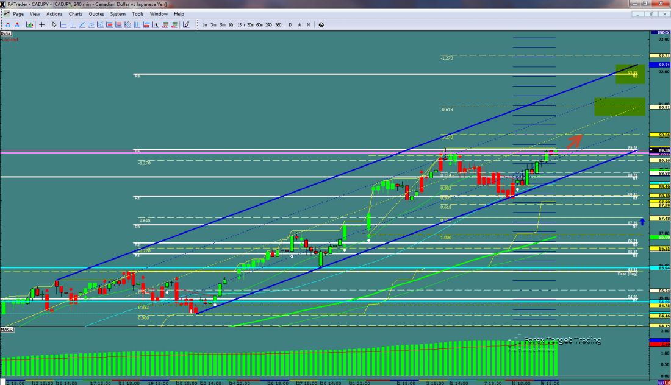The height and width of the screenshot is (385, 671).
Task: Click the 15m timeframe button
Action: pyautogui.click(x=241, y=25)
